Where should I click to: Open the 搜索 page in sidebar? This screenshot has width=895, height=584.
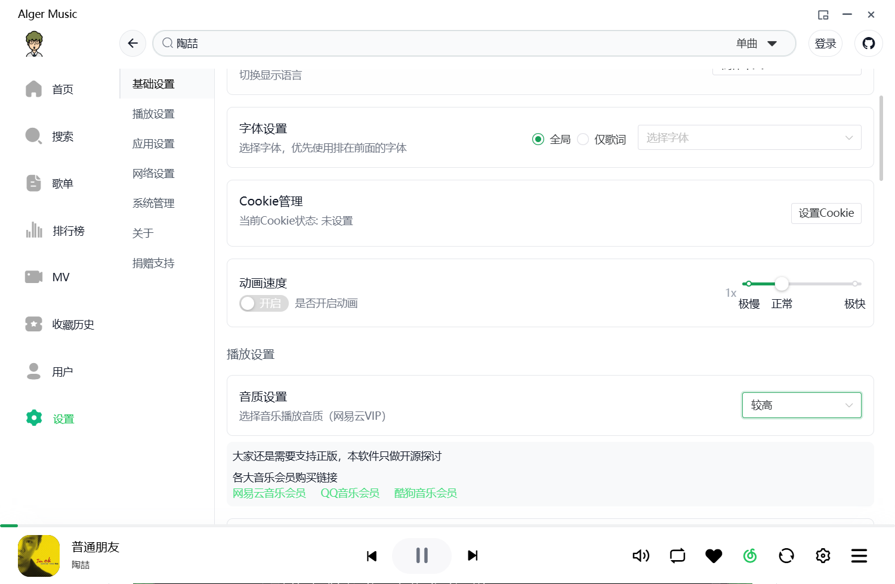pos(50,137)
